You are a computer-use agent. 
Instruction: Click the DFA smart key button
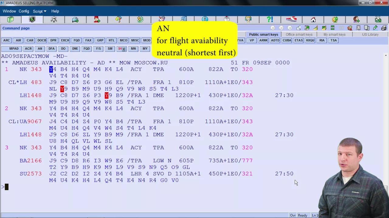tap(52, 49)
